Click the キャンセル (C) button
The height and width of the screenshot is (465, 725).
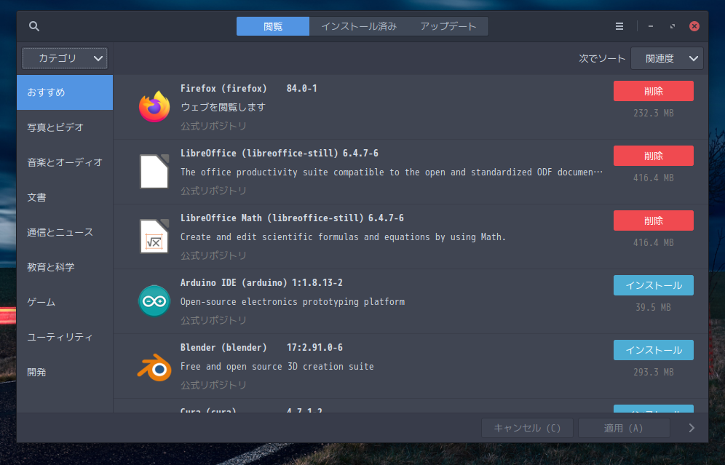[527, 428]
